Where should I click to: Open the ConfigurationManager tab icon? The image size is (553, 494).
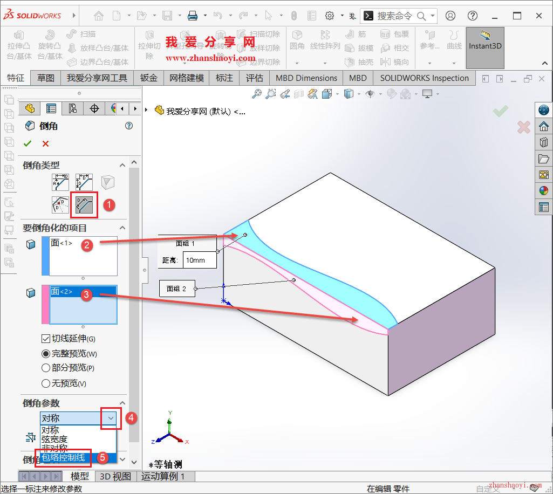(x=73, y=108)
